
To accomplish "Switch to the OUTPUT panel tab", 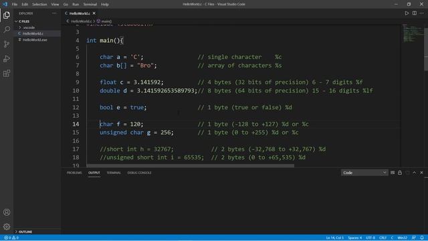I will (94, 173).
